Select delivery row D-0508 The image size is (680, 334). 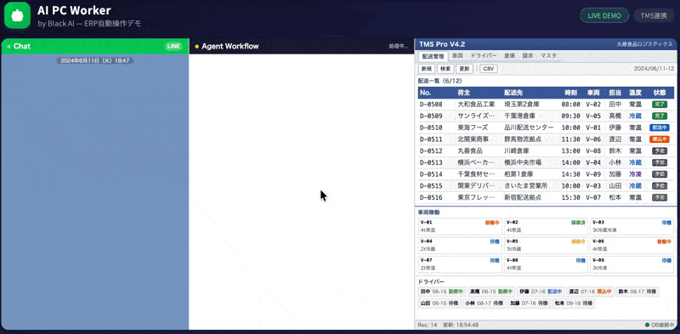tap(546, 105)
